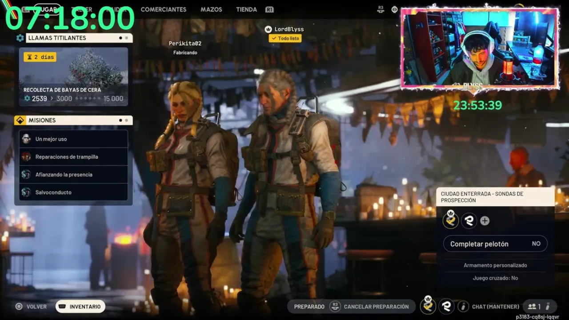
Task: Toggle the voice mic icon at bottom right
Action: tap(548, 306)
